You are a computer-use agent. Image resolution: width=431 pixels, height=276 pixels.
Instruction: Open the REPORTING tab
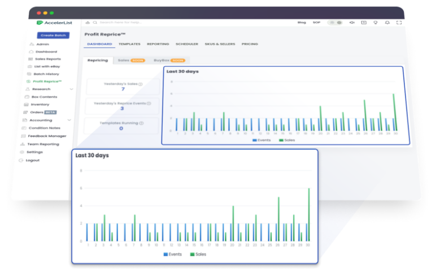pyautogui.click(x=158, y=44)
